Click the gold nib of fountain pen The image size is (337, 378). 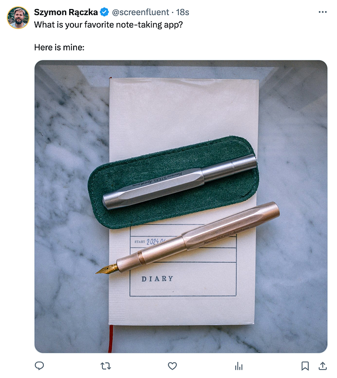point(107,270)
